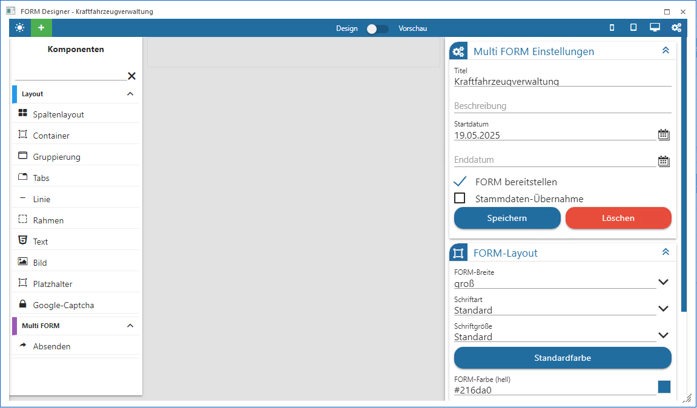Click FORM-Farbe (hell) blue color swatch
The width and height of the screenshot is (697, 408).
(664, 387)
